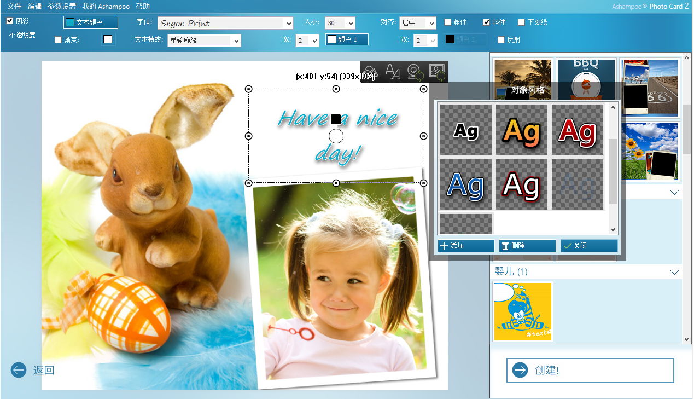
Task: Toggle the 阴影 shadow checkbox
Action: [x=10, y=21]
